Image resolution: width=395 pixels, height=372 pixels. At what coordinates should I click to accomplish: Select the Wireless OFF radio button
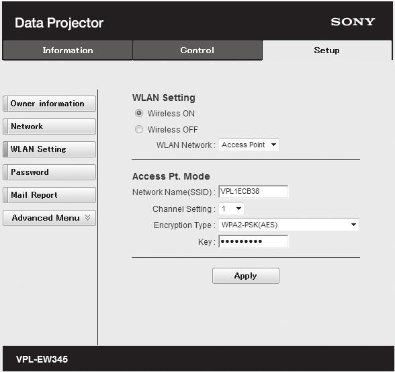click(139, 129)
